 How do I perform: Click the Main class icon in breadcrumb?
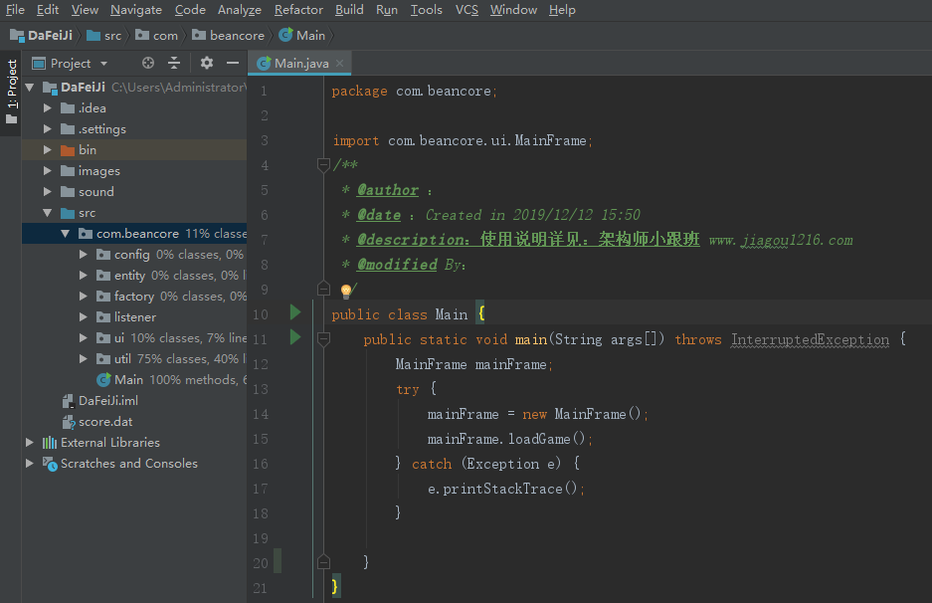285,35
